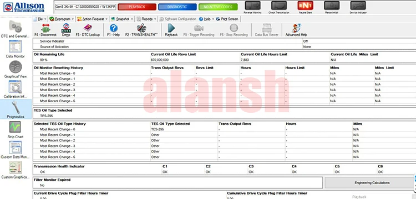Click Selected TES Oil Type History header
Image resolution: width=416 pixels, height=199 pixels.
60,124
